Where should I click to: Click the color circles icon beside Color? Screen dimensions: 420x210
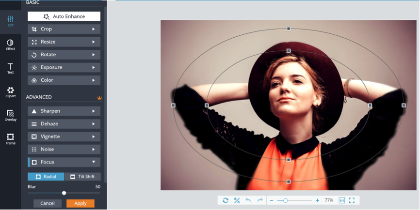34,80
